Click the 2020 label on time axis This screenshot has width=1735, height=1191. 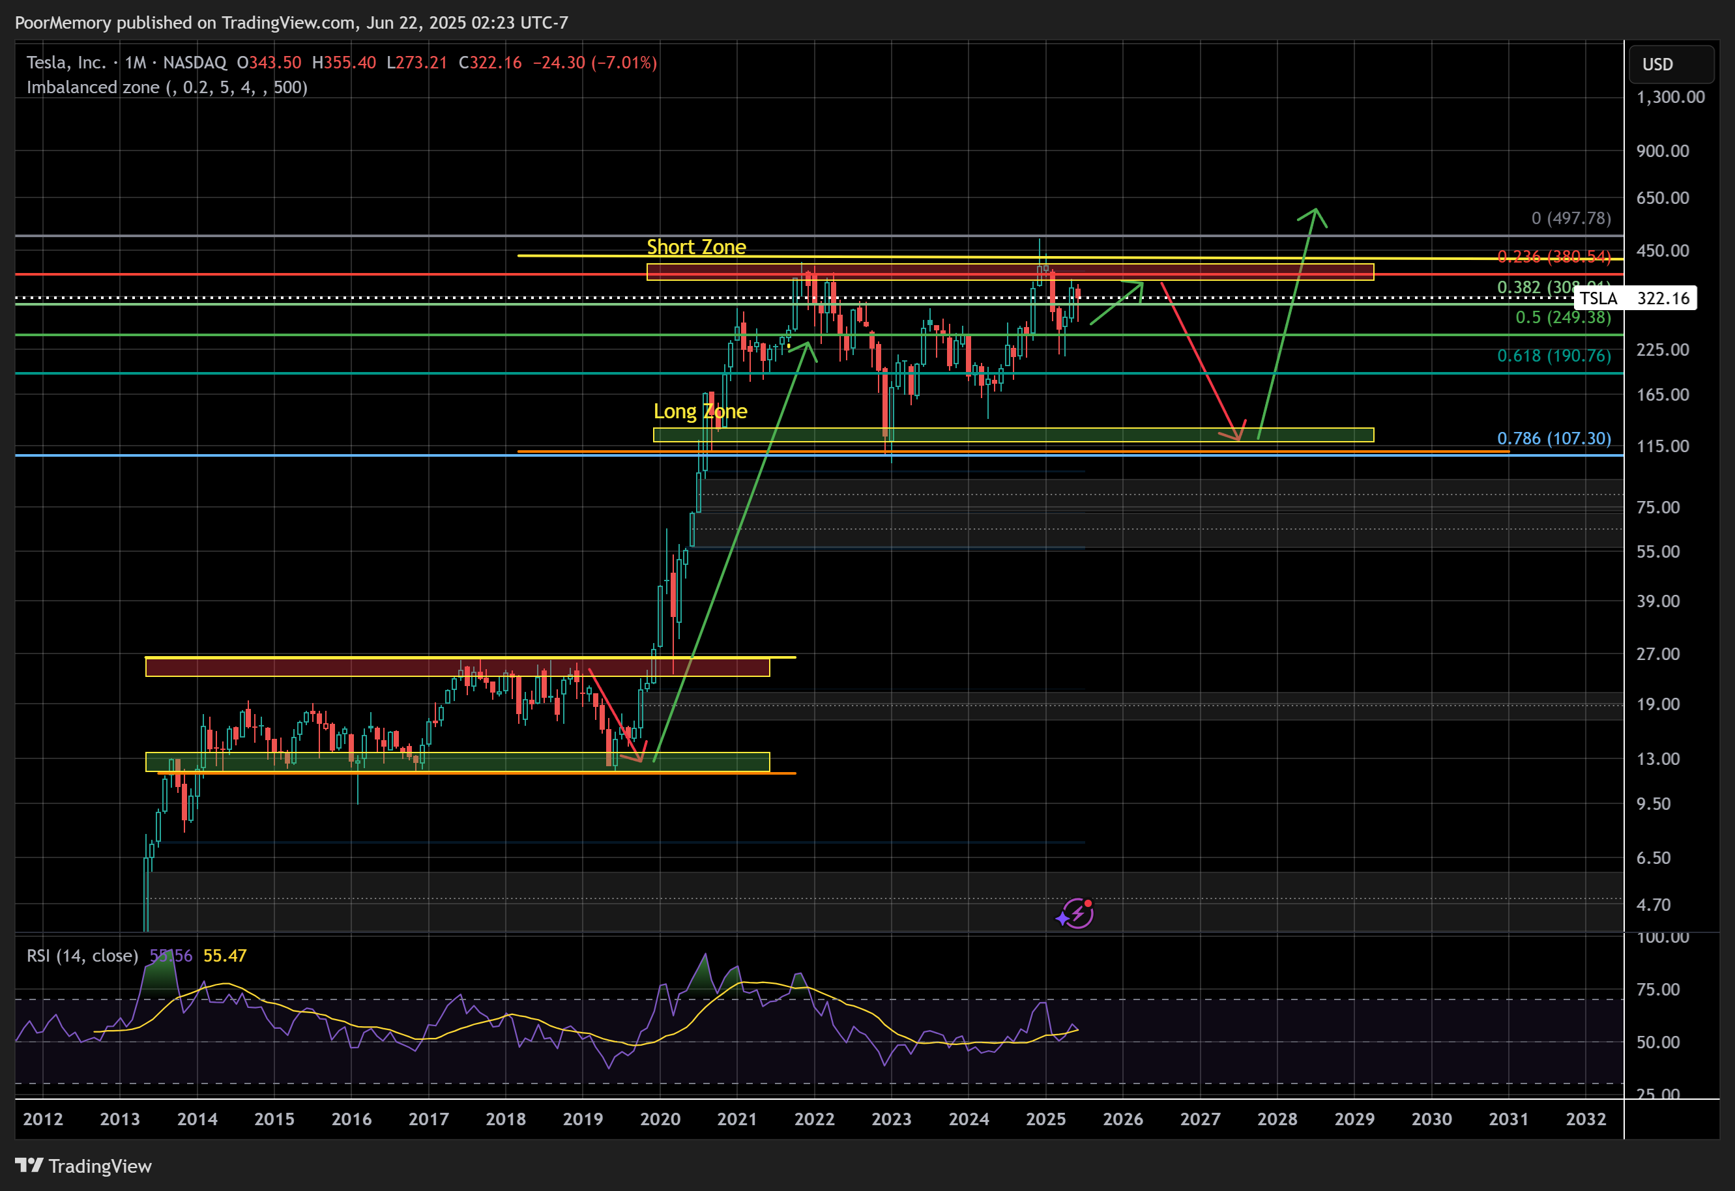tap(660, 1119)
